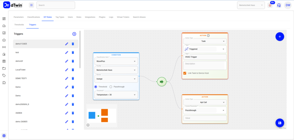The image size is (294, 140).
Task: Click the flow minimap thumbnail
Action: coord(102,116)
